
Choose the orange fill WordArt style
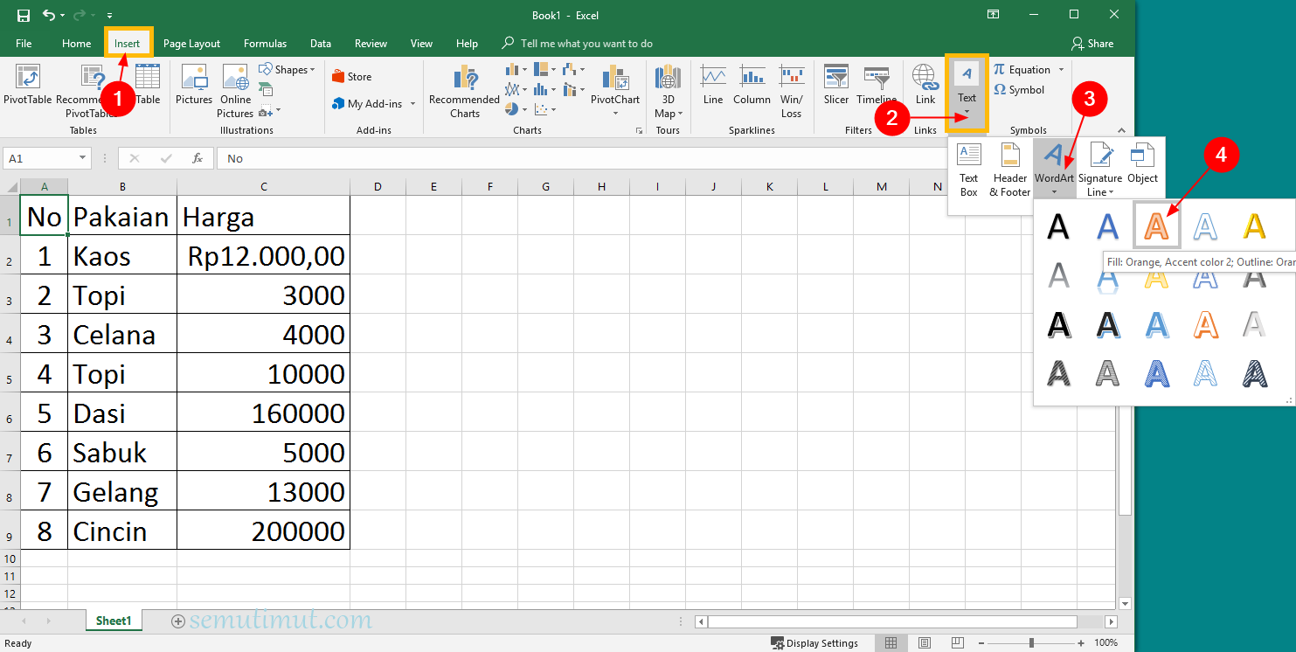[x=1156, y=226]
